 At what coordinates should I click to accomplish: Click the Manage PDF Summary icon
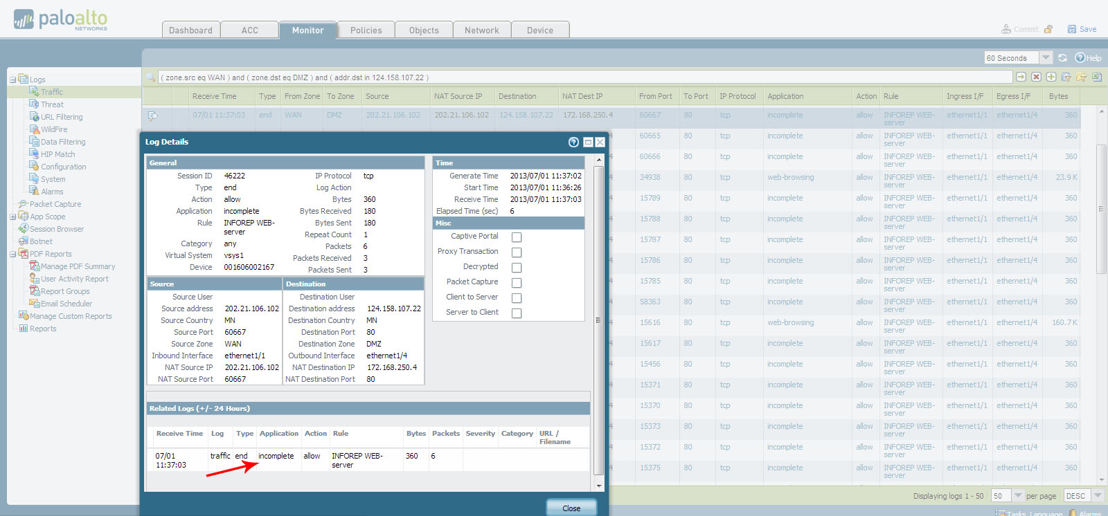[x=34, y=266]
